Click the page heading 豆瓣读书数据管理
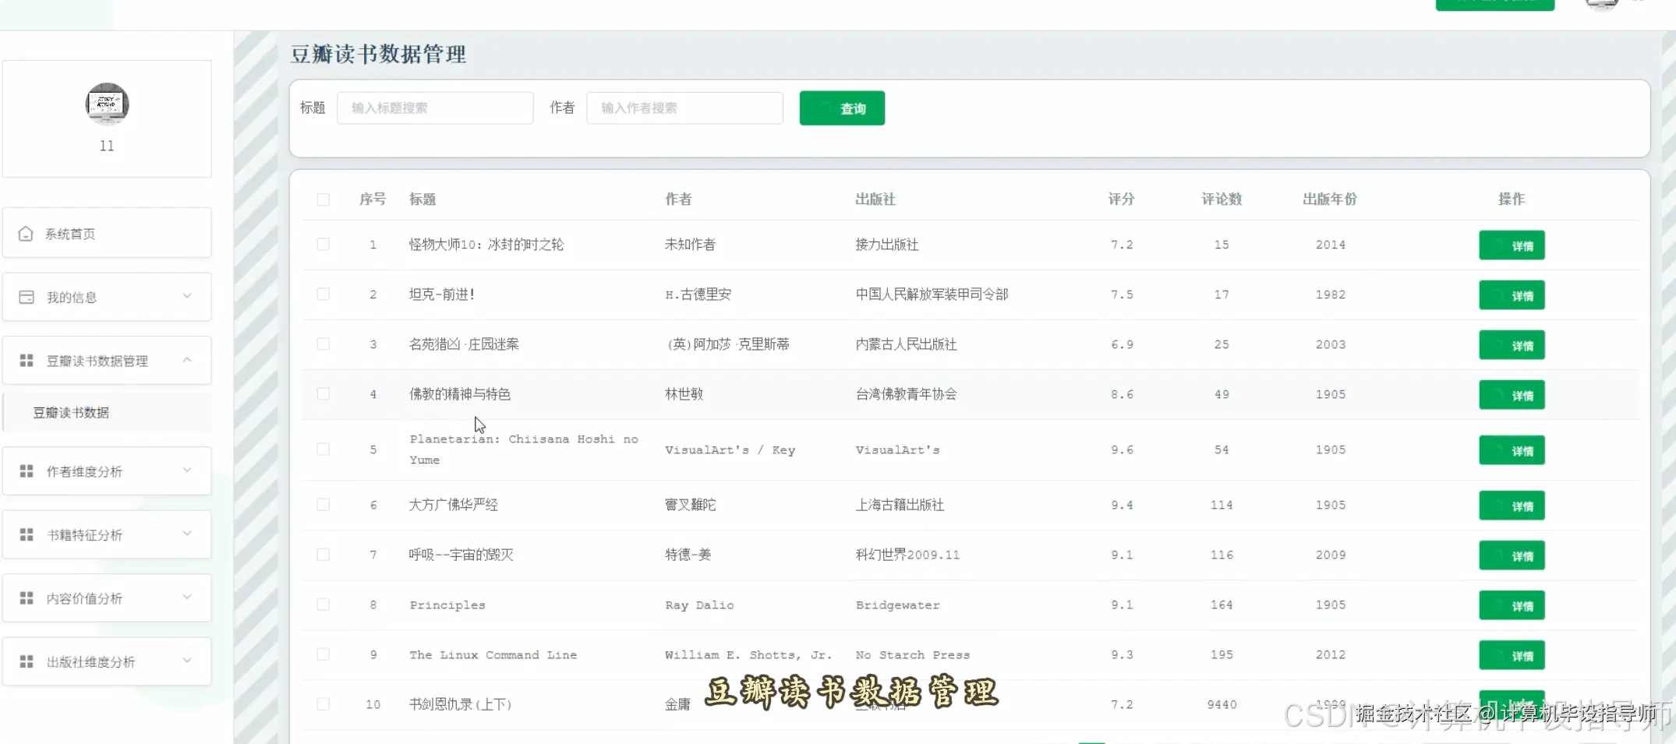Viewport: 1676px width, 744px height. point(378,54)
